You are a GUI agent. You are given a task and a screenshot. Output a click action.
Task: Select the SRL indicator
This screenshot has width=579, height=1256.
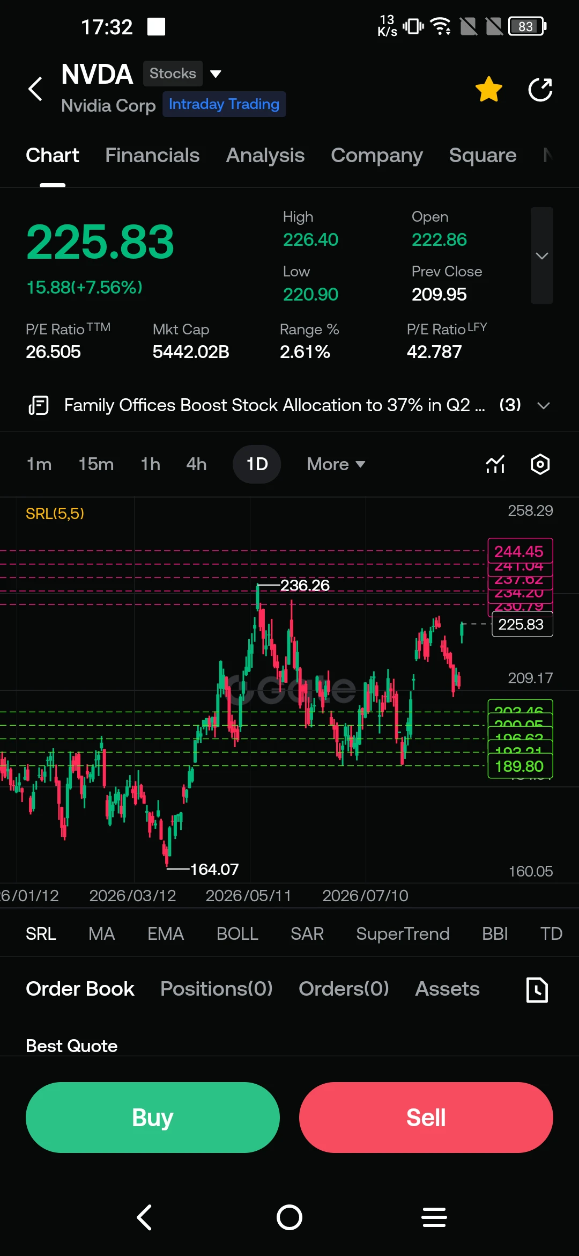(41, 934)
